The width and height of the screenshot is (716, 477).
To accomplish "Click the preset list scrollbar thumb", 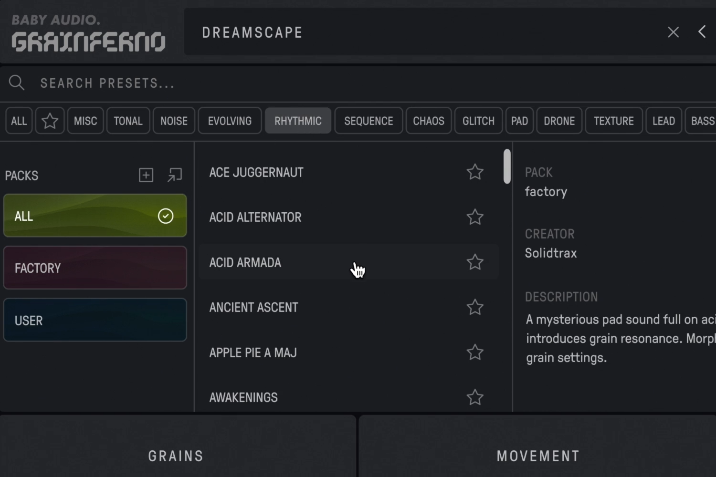I will pos(507,166).
